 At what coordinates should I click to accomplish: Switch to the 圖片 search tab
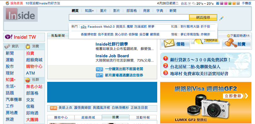tap(103, 11)
